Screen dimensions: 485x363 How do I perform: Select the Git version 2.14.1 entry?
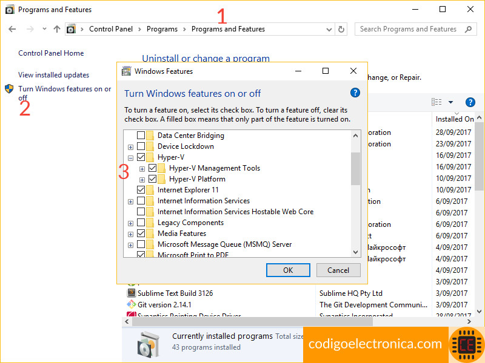(164, 305)
